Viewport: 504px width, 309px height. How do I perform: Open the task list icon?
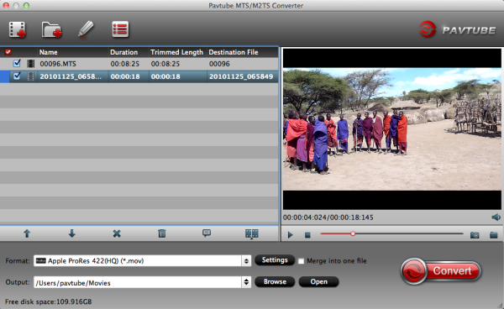click(x=120, y=29)
